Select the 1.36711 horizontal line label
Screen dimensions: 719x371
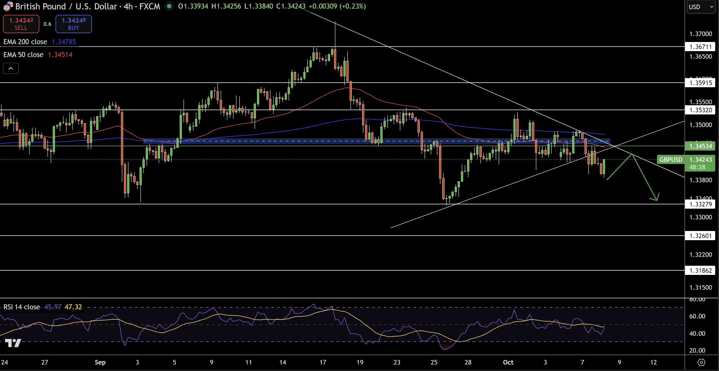(700, 47)
